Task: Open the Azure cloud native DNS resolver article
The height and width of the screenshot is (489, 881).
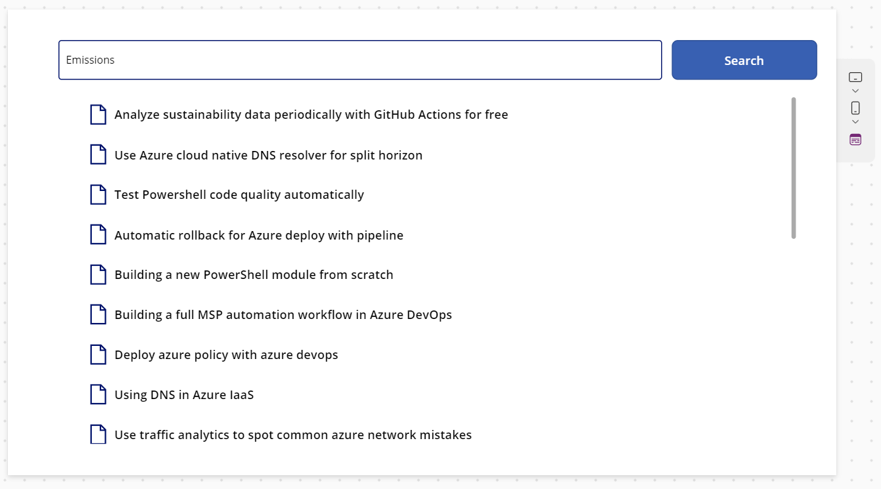Action: click(x=269, y=154)
